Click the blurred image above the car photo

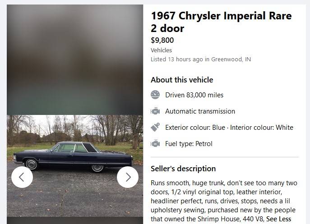pos(74,59)
